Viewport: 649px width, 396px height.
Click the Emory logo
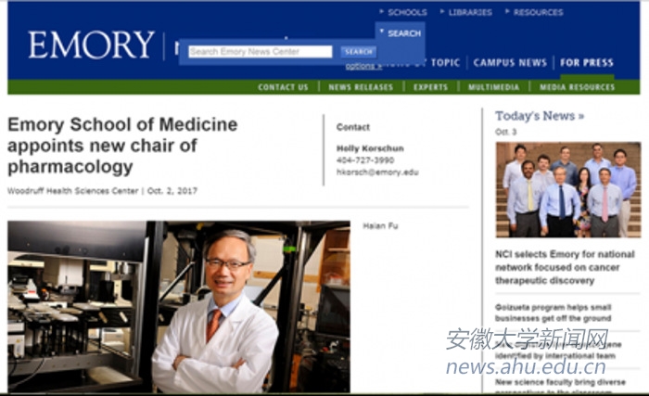91,45
